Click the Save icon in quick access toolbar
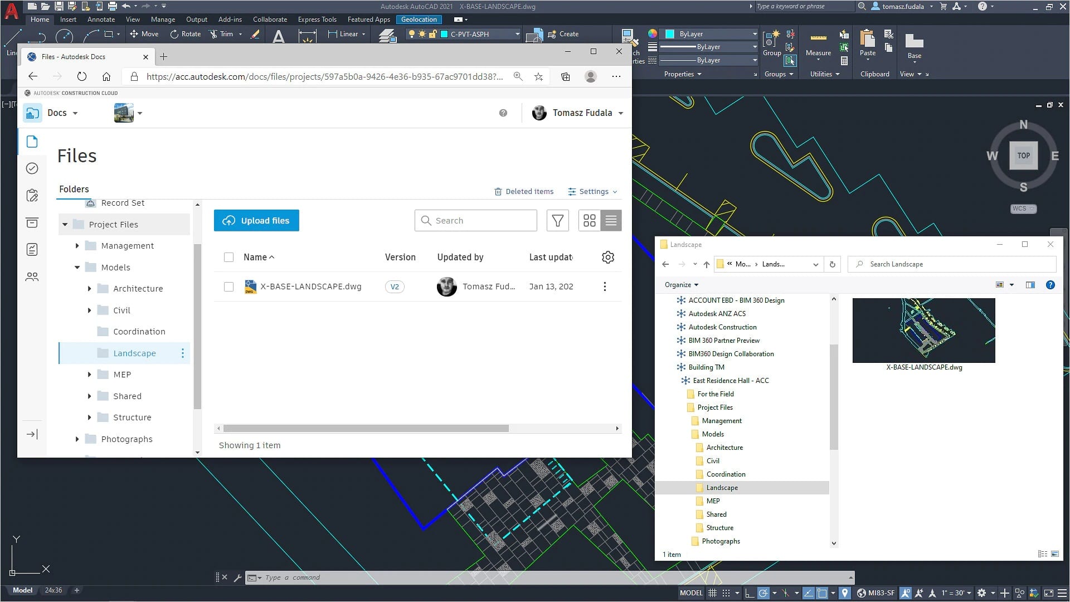The height and width of the screenshot is (602, 1070). click(x=59, y=6)
